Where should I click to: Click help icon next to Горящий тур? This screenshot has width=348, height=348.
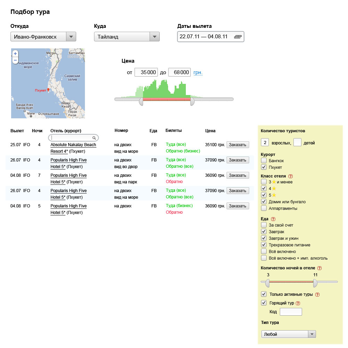pos(298,303)
